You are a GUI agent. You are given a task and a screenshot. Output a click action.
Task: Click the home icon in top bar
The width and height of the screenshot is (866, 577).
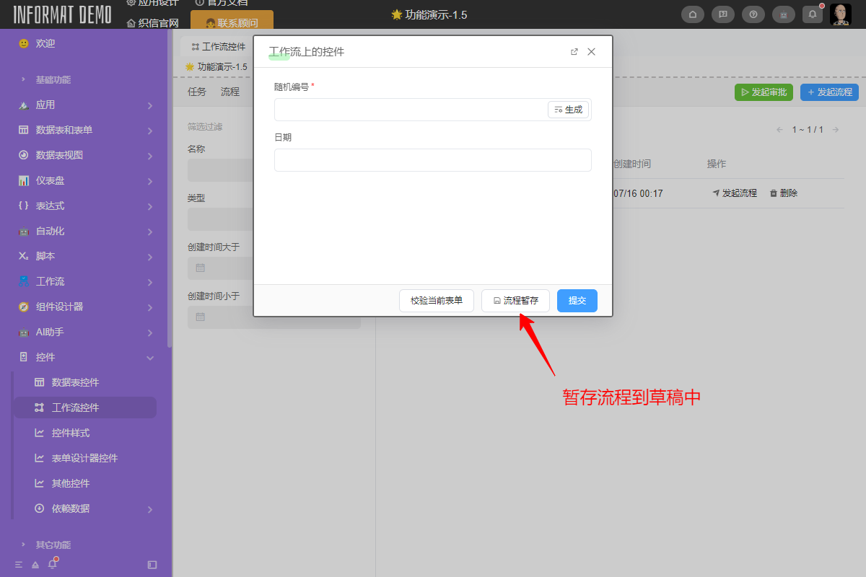(693, 14)
